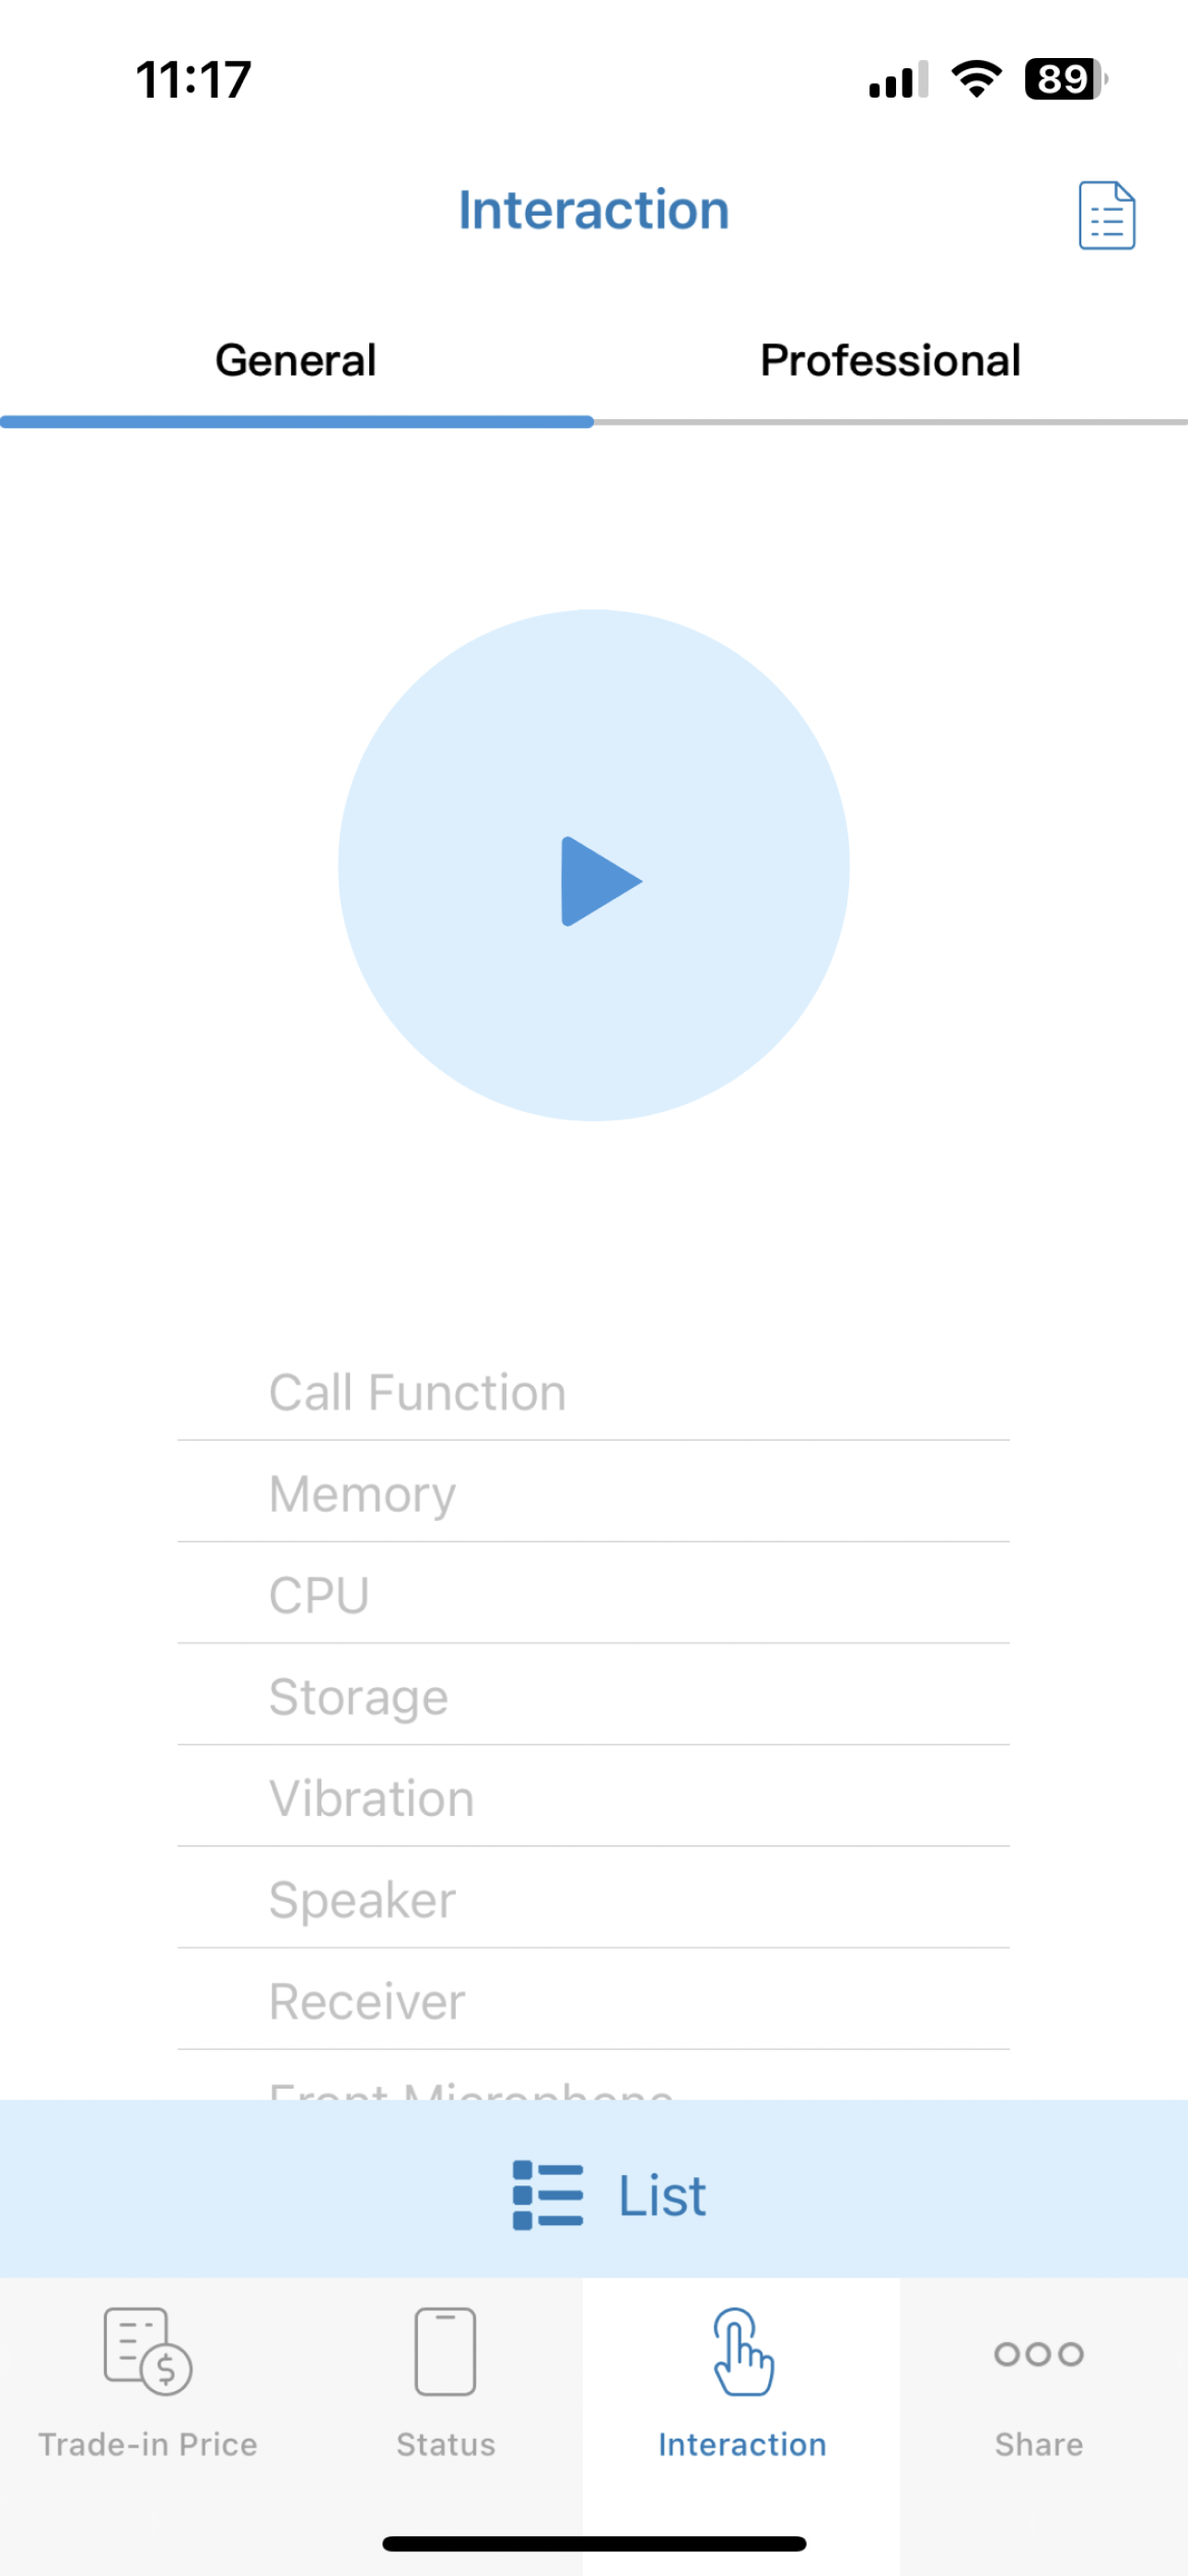Open the Call Function test item
Viewport: 1188px width, 2576px height.
[594, 1391]
